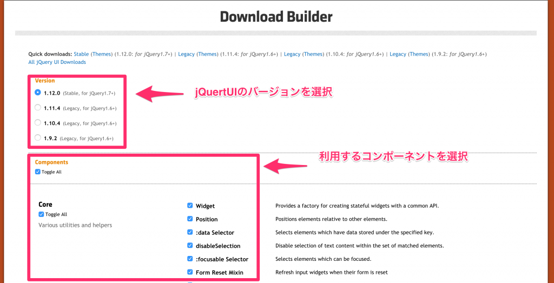Click the Legacy link for 1.9.2

click(x=398, y=54)
